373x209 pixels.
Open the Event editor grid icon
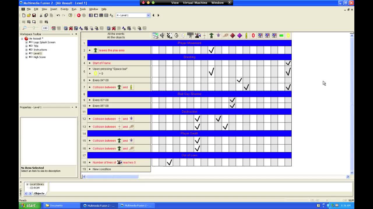[101, 15]
